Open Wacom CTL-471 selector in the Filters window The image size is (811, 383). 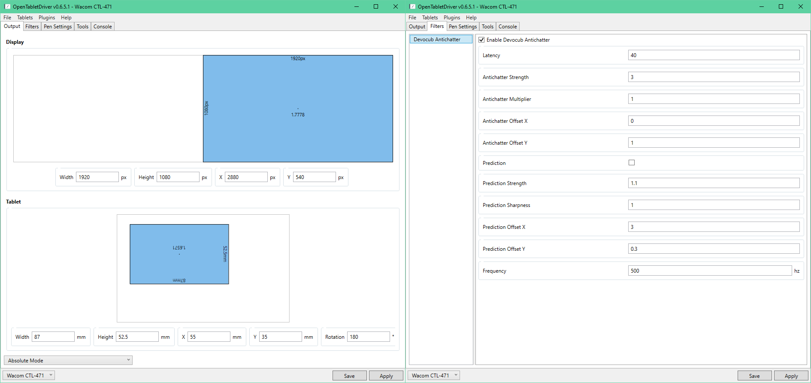(434, 375)
